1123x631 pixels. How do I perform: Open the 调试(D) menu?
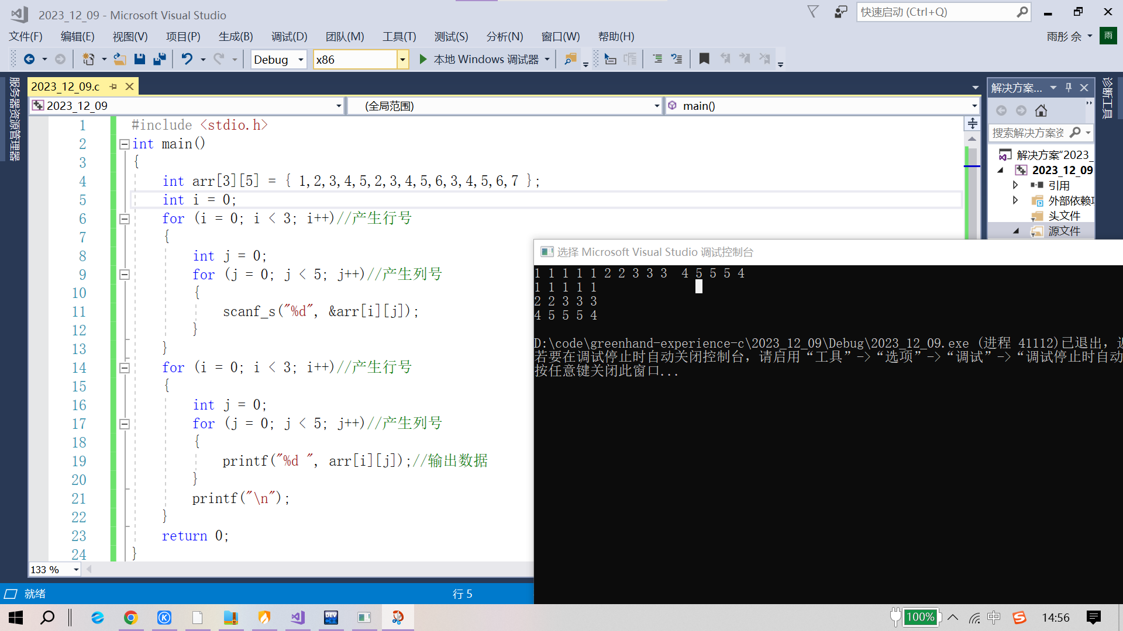(x=289, y=36)
